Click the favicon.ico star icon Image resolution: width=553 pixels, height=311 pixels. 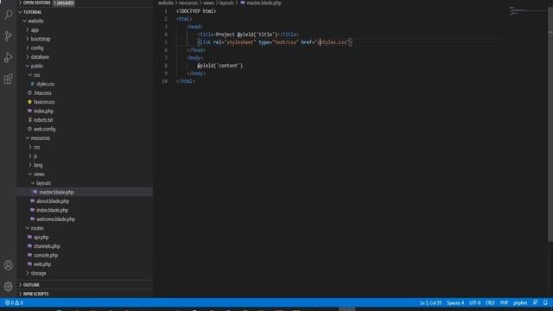(x=29, y=102)
